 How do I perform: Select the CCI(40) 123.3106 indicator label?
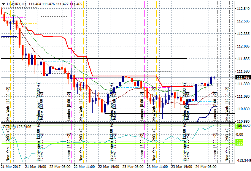click(17, 127)
